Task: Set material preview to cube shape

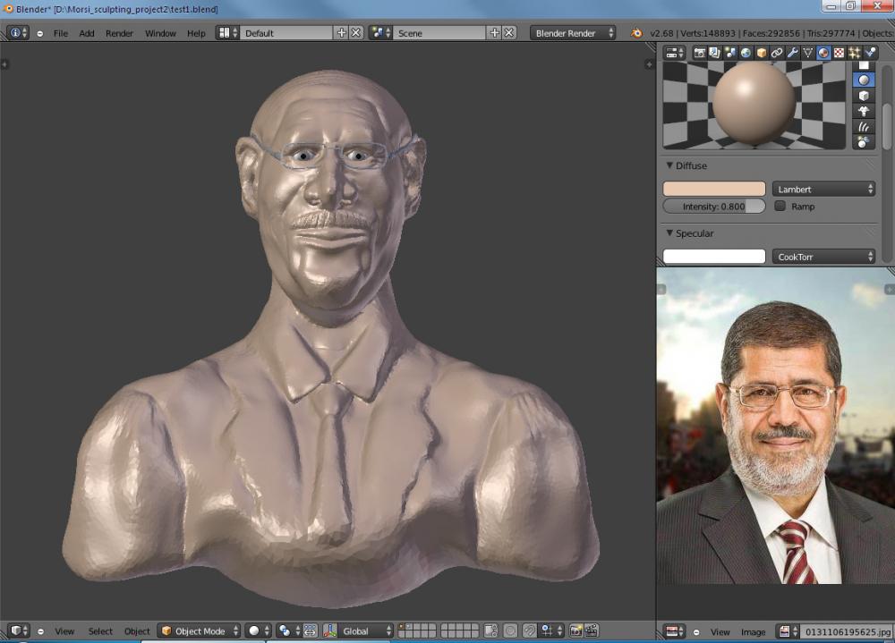Action: click(864, 96)
